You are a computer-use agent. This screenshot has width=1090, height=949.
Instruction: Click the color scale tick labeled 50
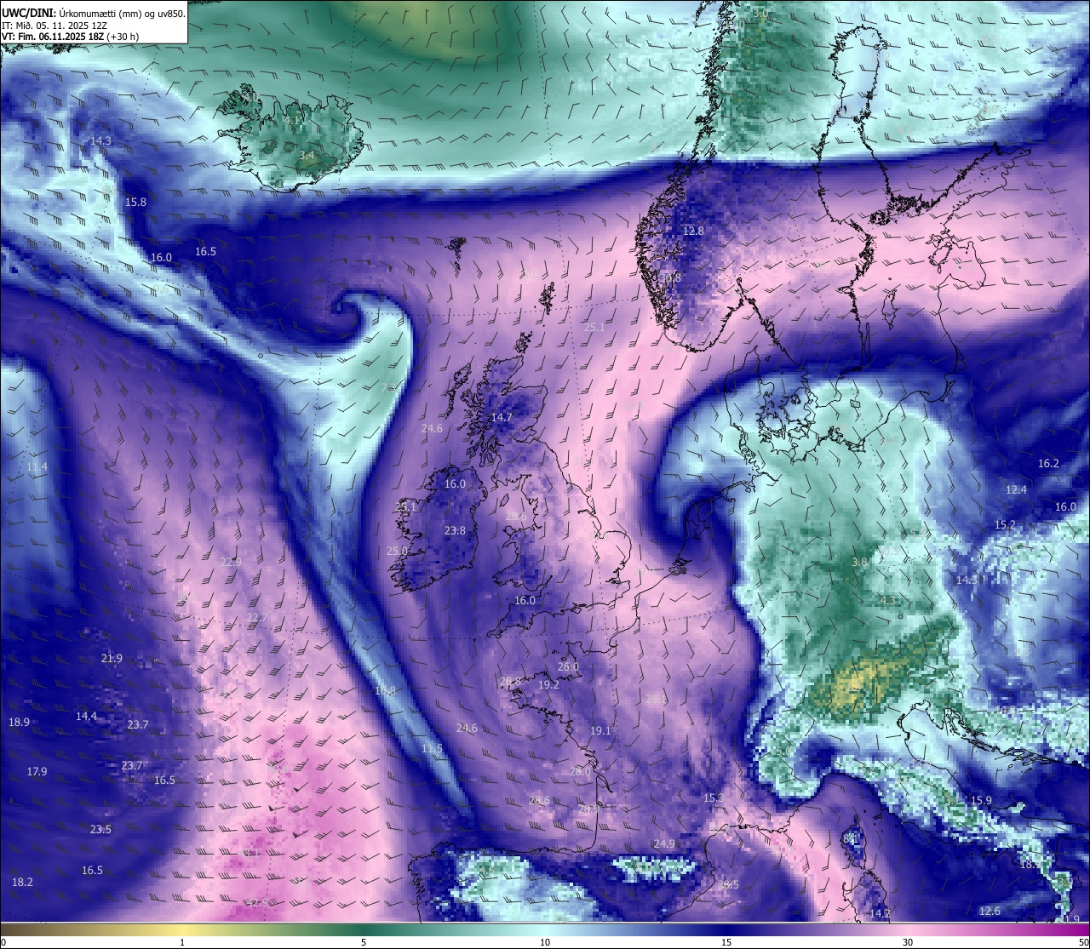[1082, 942]
